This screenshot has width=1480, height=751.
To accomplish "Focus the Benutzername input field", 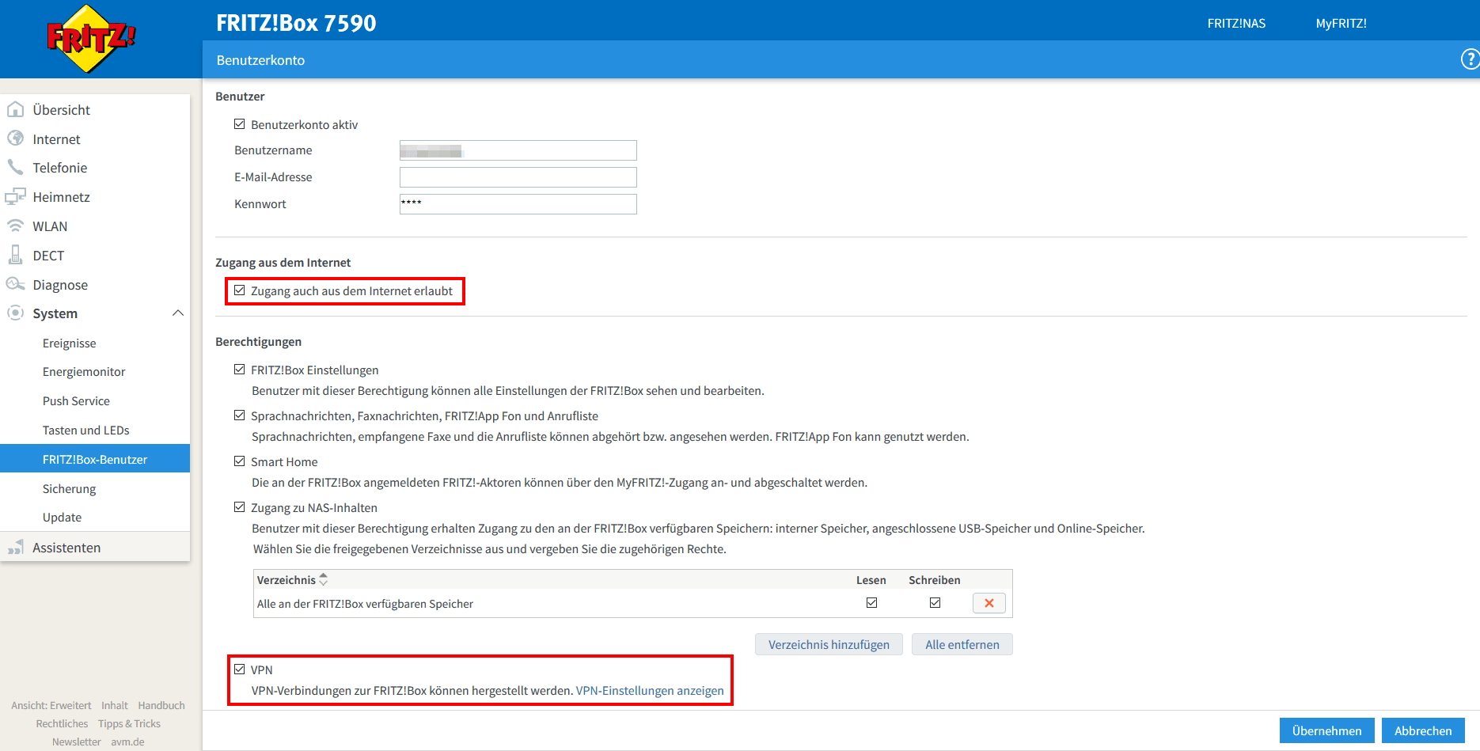I will point(518,150).
